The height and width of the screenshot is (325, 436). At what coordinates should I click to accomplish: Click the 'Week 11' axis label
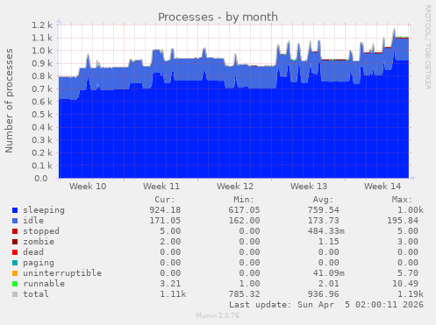[x=161, y=187]
